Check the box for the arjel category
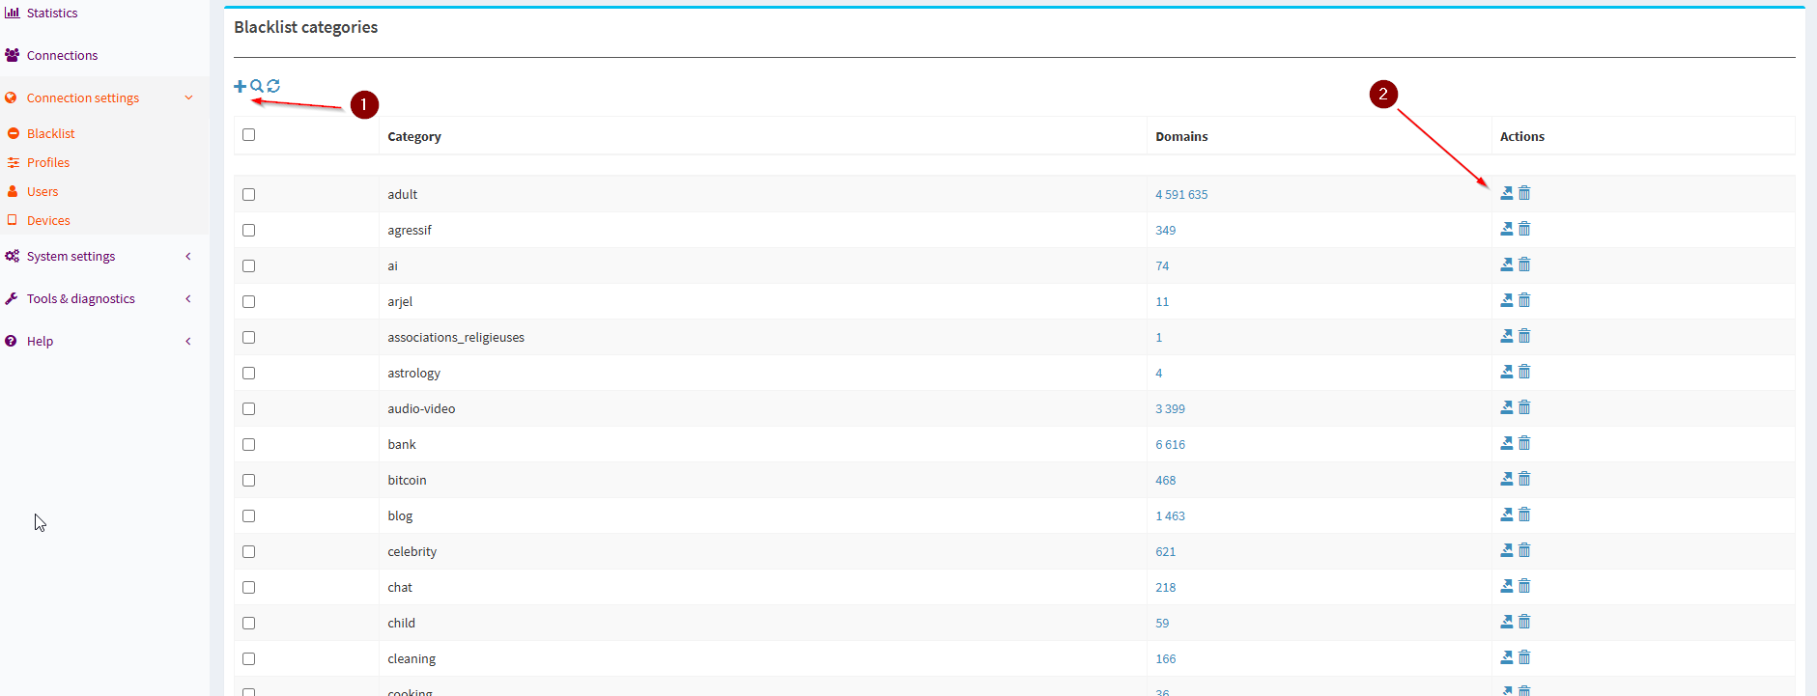Viewport: 1817px width, 696px height. [249, 301]
